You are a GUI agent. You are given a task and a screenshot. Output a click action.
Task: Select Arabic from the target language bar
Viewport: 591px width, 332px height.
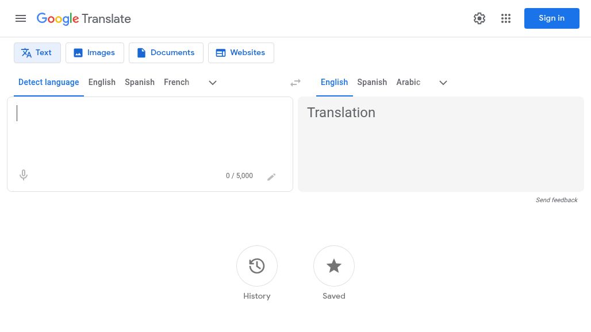pos(408,82)
